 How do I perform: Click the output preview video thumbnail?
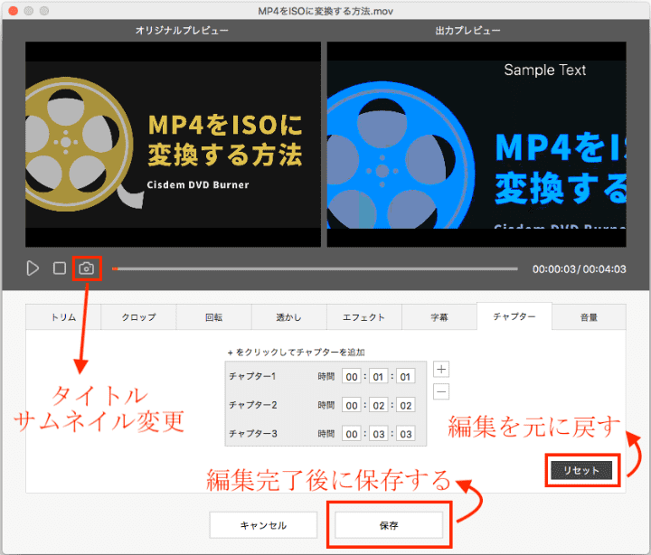476,144
